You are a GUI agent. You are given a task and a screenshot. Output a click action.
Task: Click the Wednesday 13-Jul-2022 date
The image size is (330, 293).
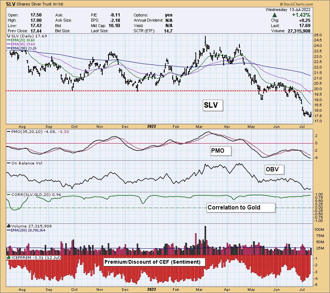tap(288, 10)
